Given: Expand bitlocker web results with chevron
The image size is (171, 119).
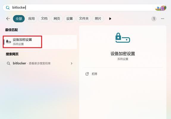Looking at the screenshot, I should [x=72, y=63].
